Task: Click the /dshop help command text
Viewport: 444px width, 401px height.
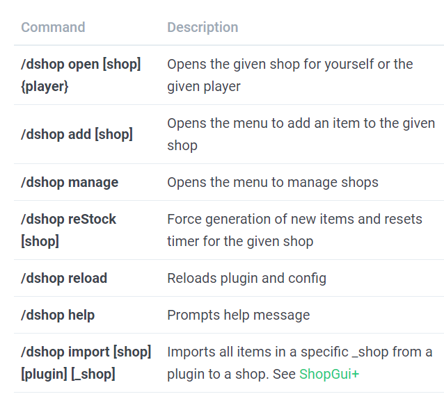Action: click(x=58, y=315)
